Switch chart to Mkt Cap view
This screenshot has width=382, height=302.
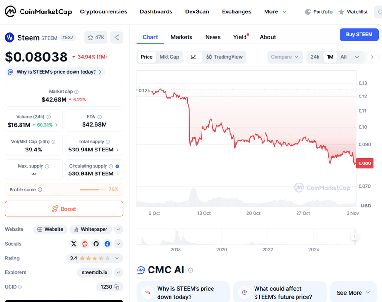169,57
